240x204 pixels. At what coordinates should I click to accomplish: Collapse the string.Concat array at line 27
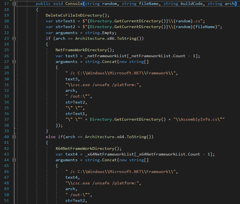[14, 62]
